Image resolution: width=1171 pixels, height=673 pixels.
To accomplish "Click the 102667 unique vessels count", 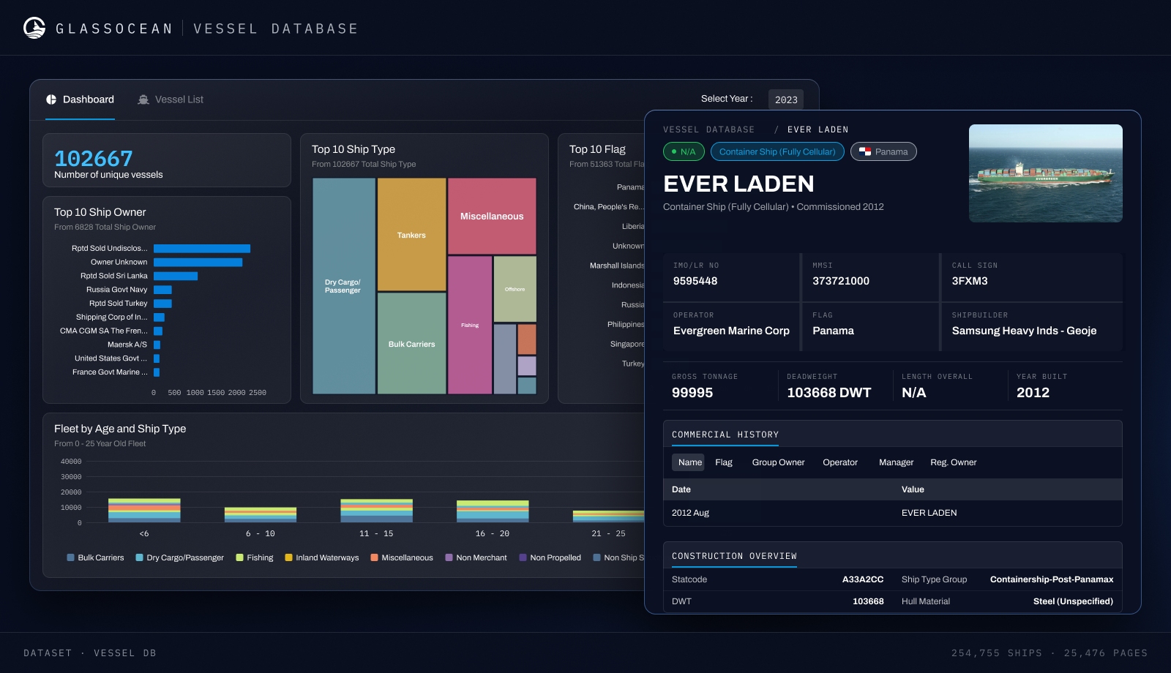I will point(94,159).
